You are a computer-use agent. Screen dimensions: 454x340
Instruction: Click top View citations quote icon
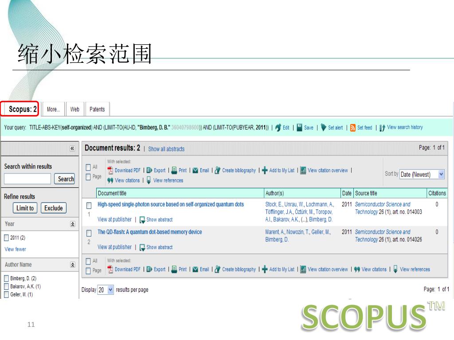110,181
